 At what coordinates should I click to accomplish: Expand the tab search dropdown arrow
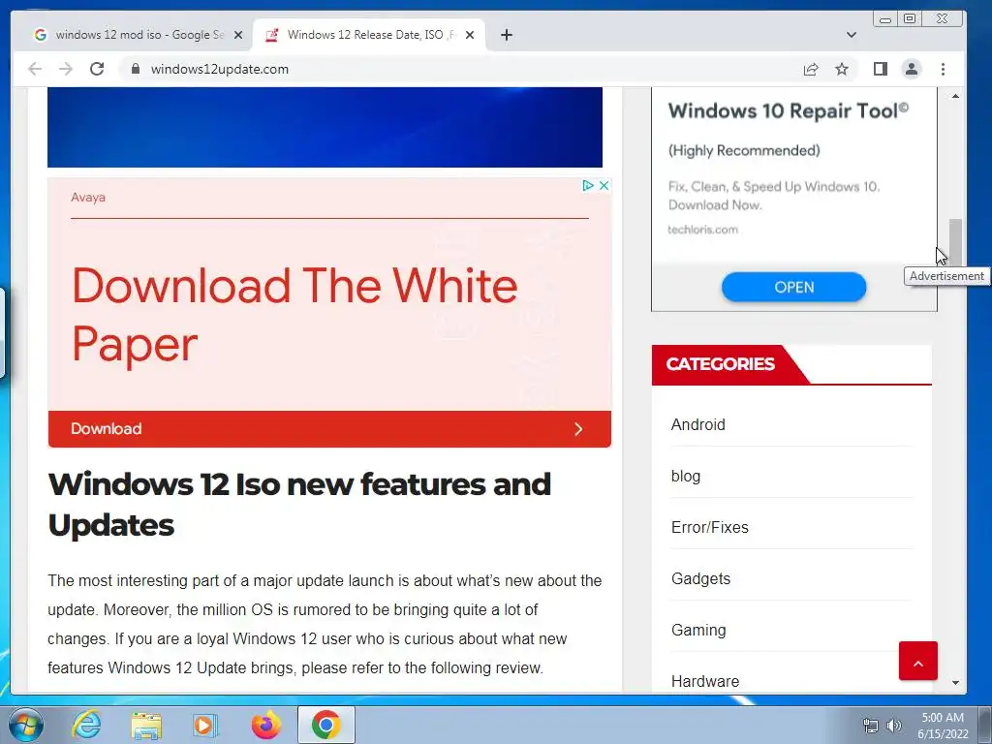pos(851,35)
